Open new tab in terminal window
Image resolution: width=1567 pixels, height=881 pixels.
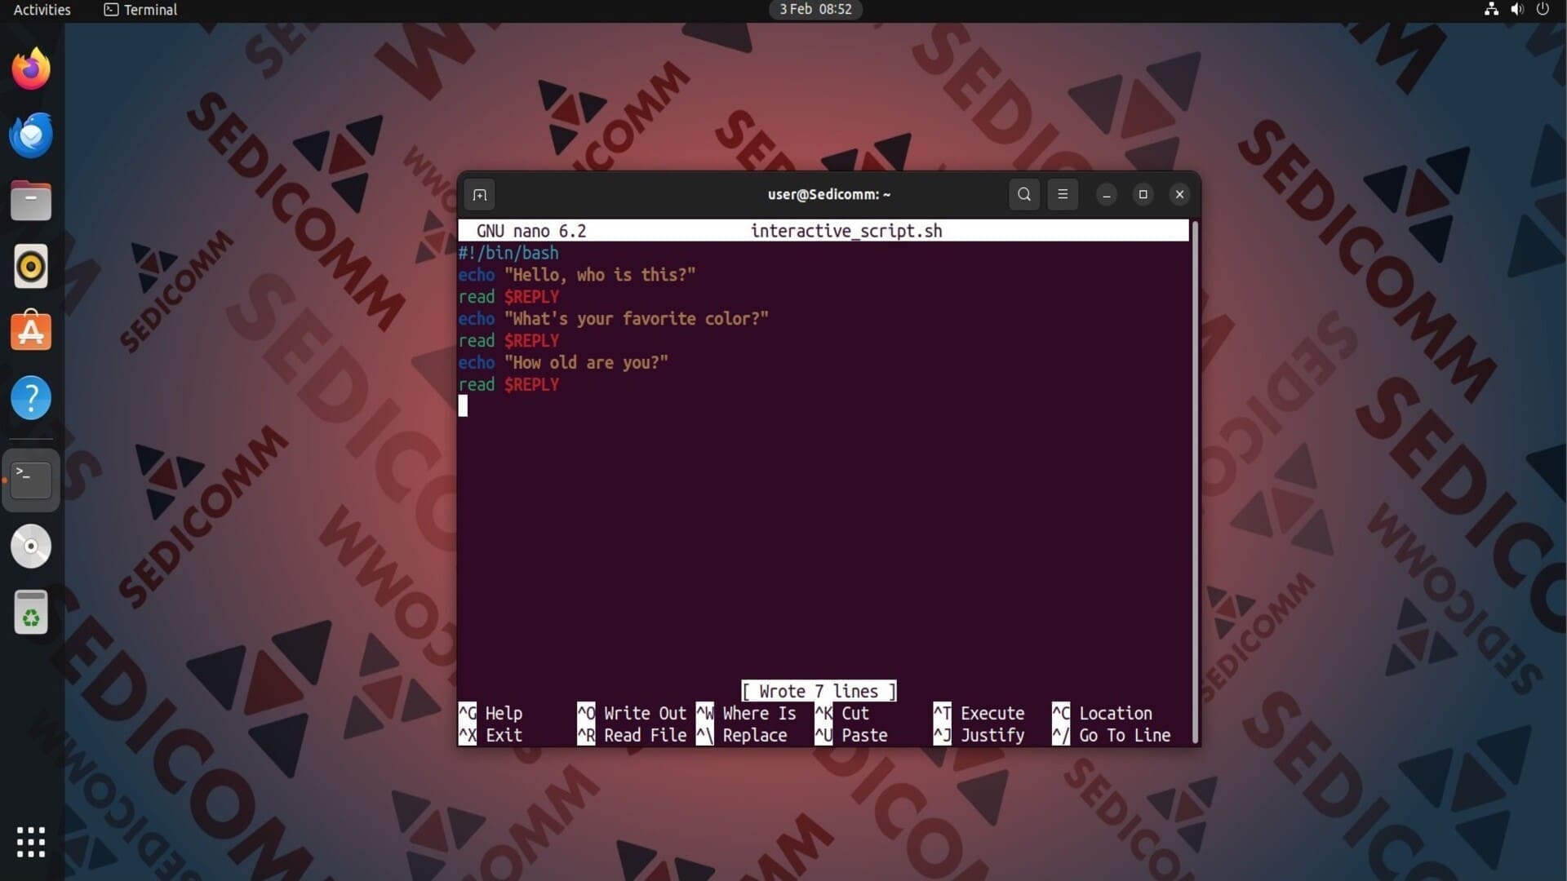click(480, 195)
